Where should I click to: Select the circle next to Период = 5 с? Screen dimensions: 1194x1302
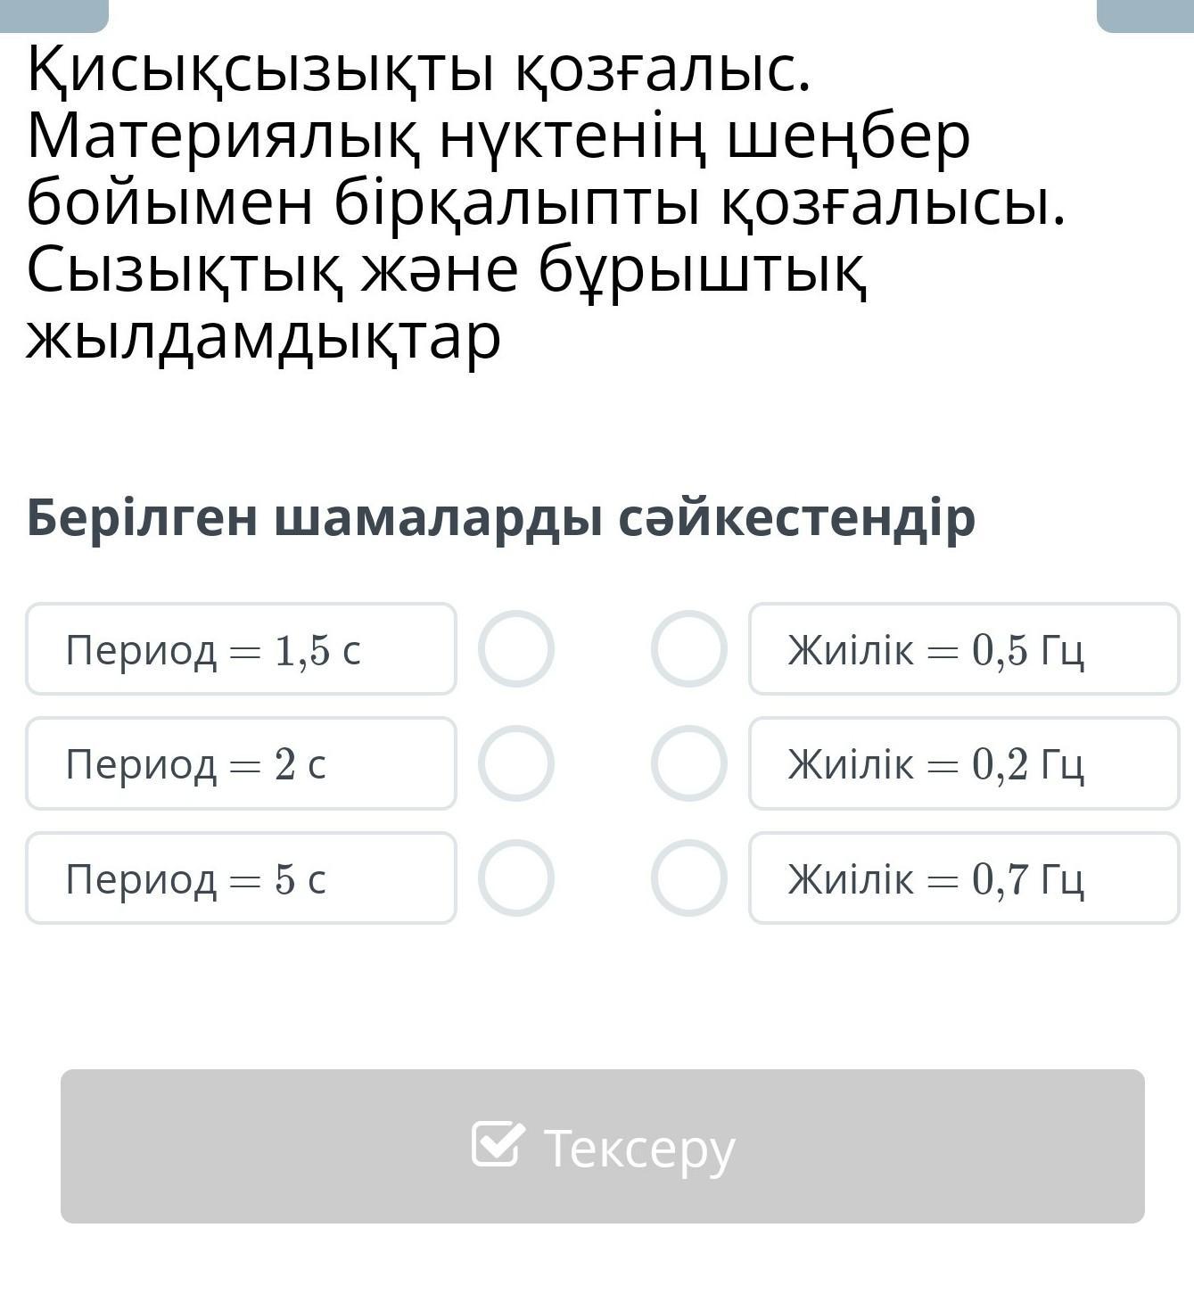[x=515, y=878]
